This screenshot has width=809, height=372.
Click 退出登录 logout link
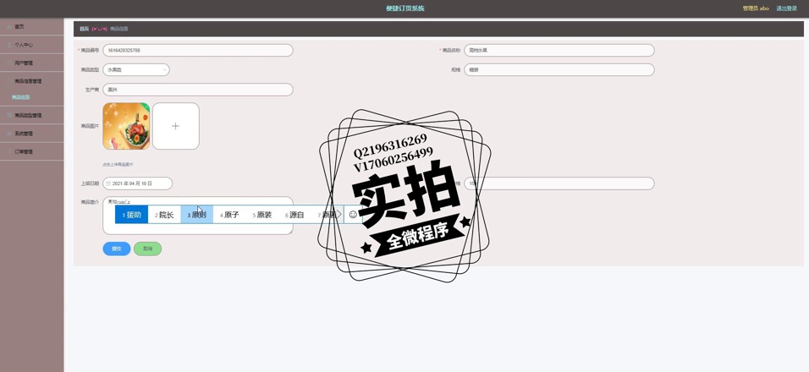786,8
